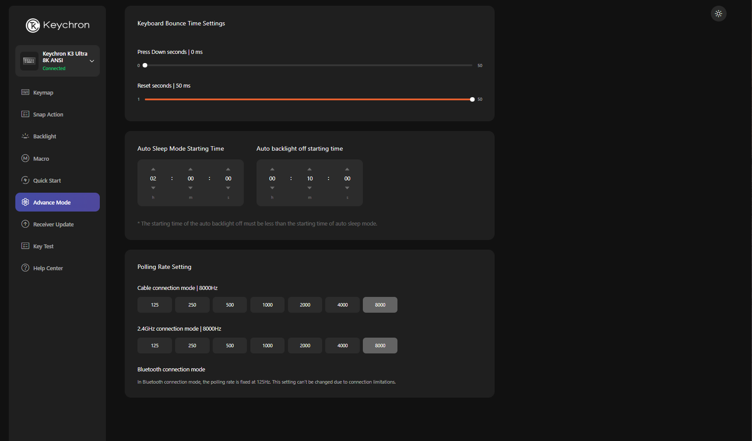This screenshot has height=441, width=752.
Task: Decrease auto backlight off hours
Action: click(x=272, y=188)
